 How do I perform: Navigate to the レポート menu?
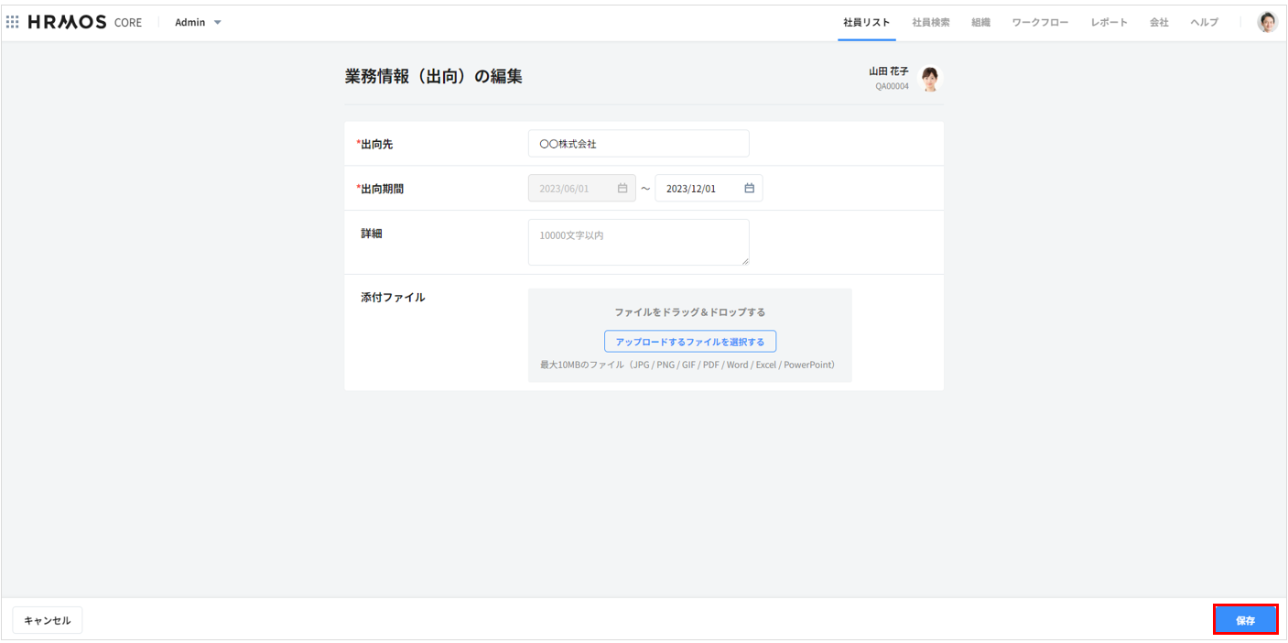click(x=1109, y=22)
